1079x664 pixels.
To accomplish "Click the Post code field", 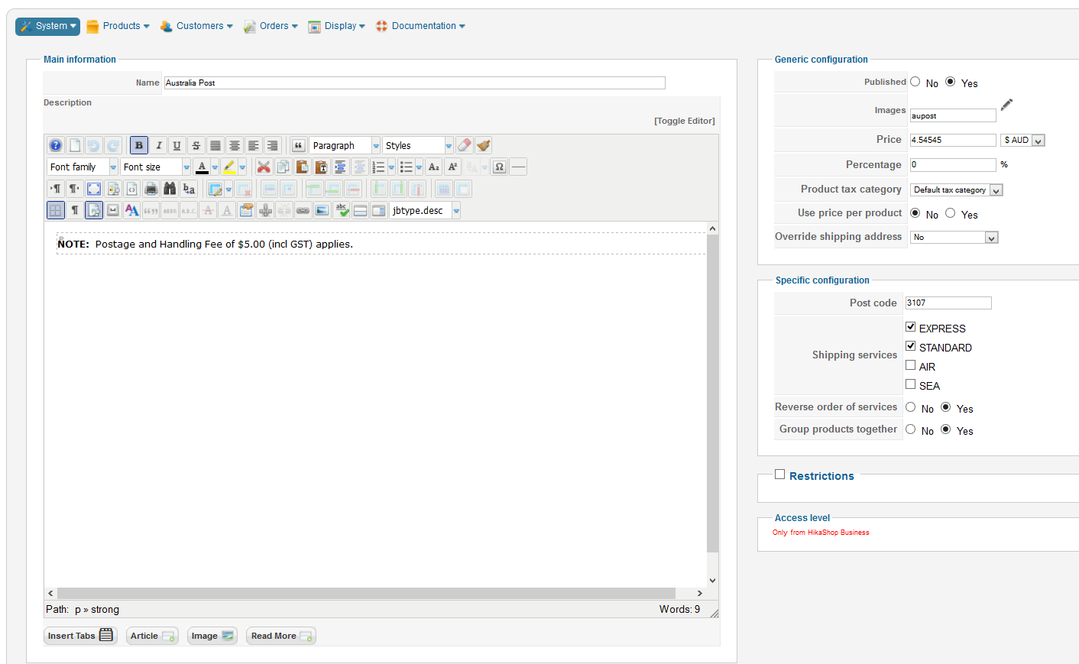I will coord(948,303).
